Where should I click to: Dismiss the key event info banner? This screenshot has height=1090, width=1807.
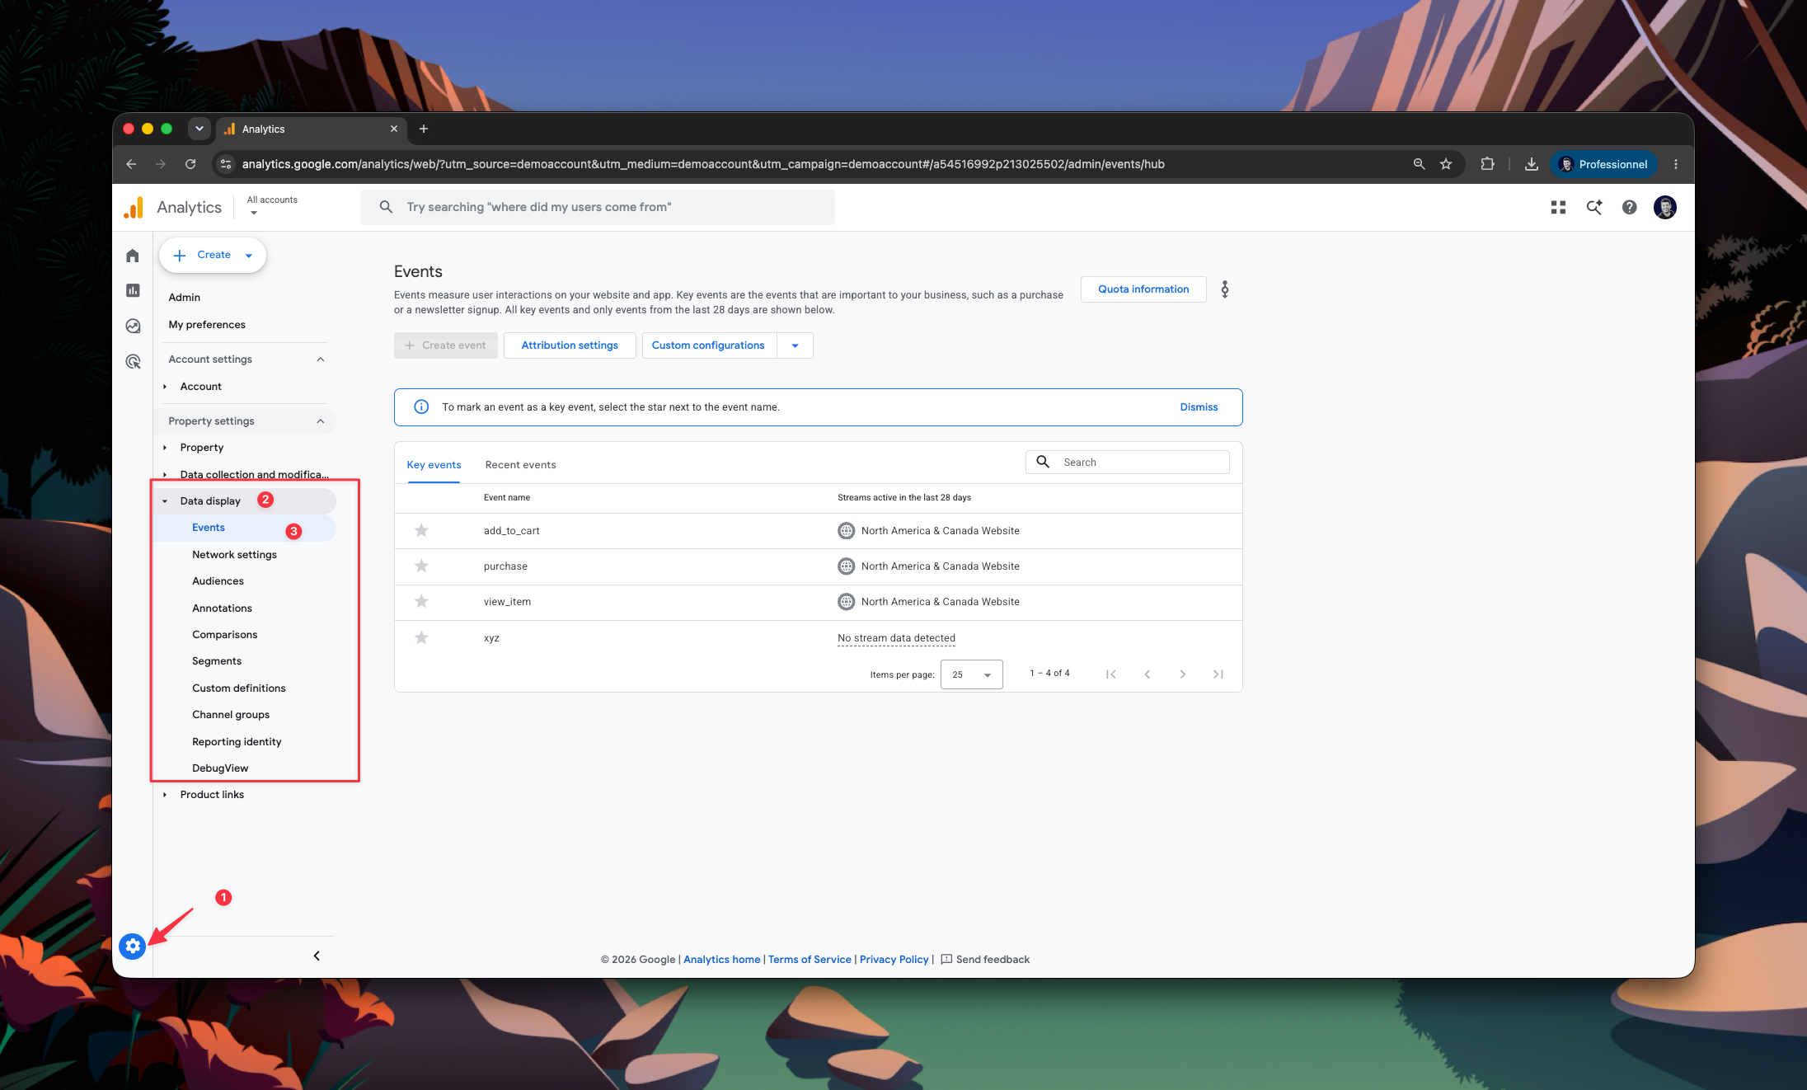pos(1199,407)
